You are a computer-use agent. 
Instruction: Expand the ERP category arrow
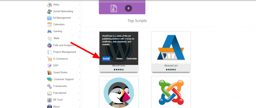(80, 66)
